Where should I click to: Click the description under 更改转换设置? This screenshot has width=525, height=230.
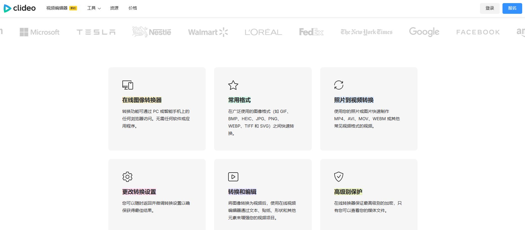156,207
